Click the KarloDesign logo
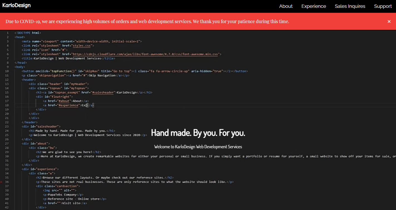Screen dimensions: 396x210 pyautogui.click(x=16, y=5)
